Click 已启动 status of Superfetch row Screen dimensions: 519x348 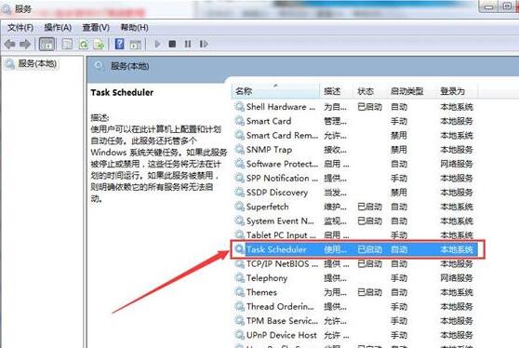pyautogui.click(x=370, y=207)
